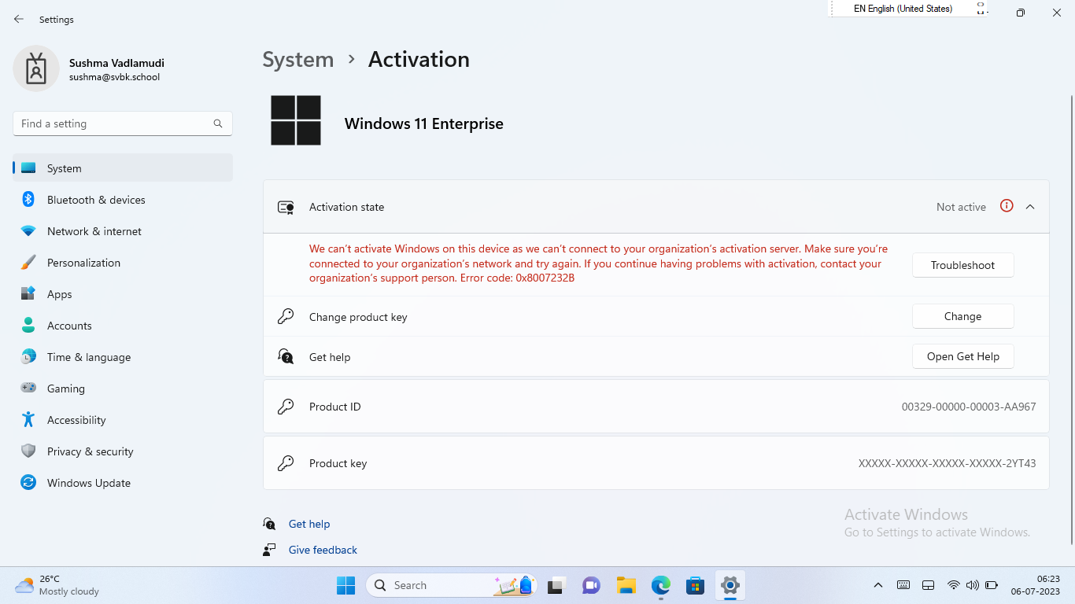Open the weather widget showing 26°C
Screen dimensions: 1075x604
[57, 585]
